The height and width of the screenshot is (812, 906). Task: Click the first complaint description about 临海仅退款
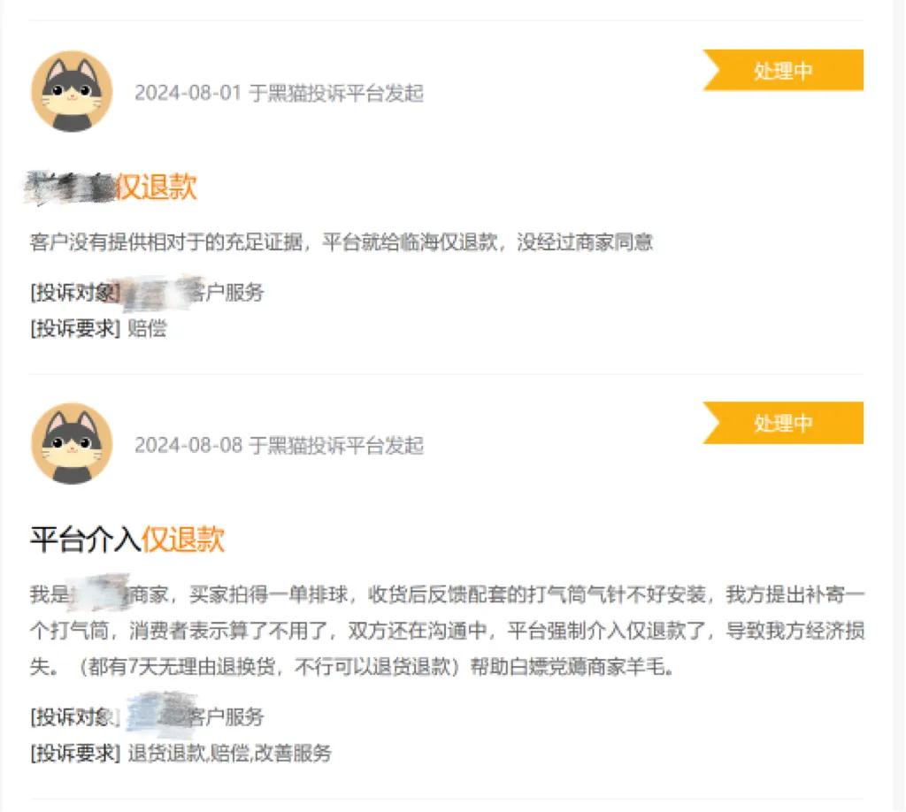[342, 242]
